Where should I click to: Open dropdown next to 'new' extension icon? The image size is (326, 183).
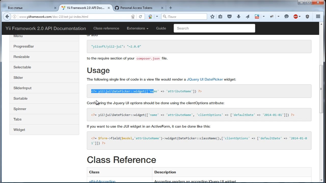(x=264, y=17)
